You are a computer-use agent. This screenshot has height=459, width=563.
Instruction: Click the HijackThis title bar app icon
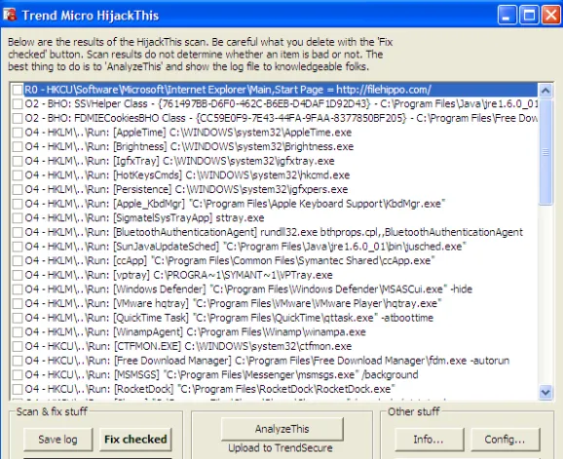10,15
